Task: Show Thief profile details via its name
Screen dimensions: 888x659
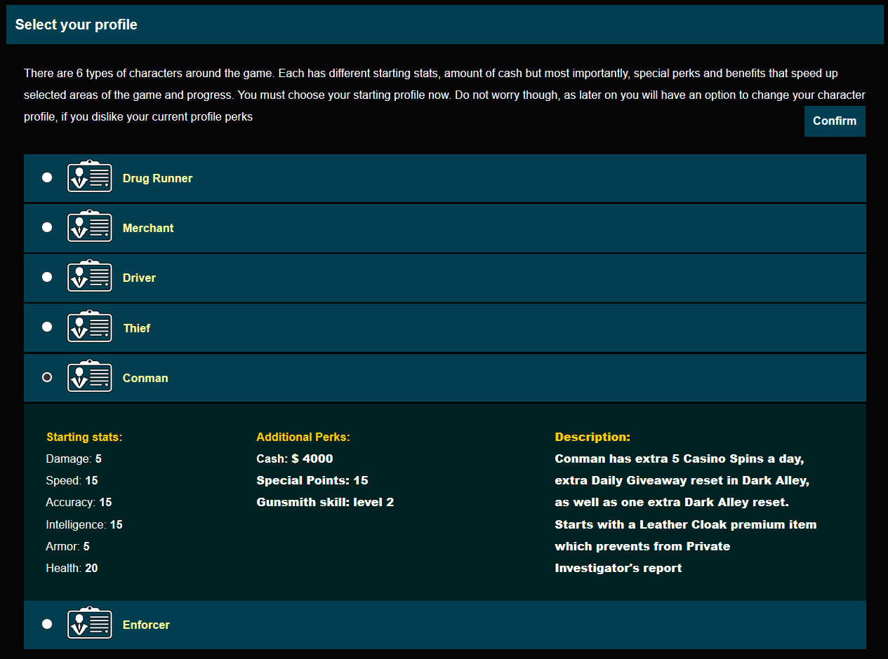Action: [137, 328]
